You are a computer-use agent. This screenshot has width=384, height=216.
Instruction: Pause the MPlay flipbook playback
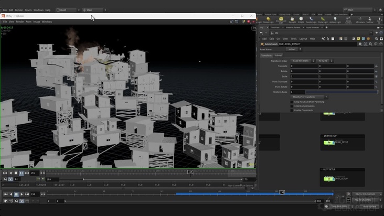(21, 172)
